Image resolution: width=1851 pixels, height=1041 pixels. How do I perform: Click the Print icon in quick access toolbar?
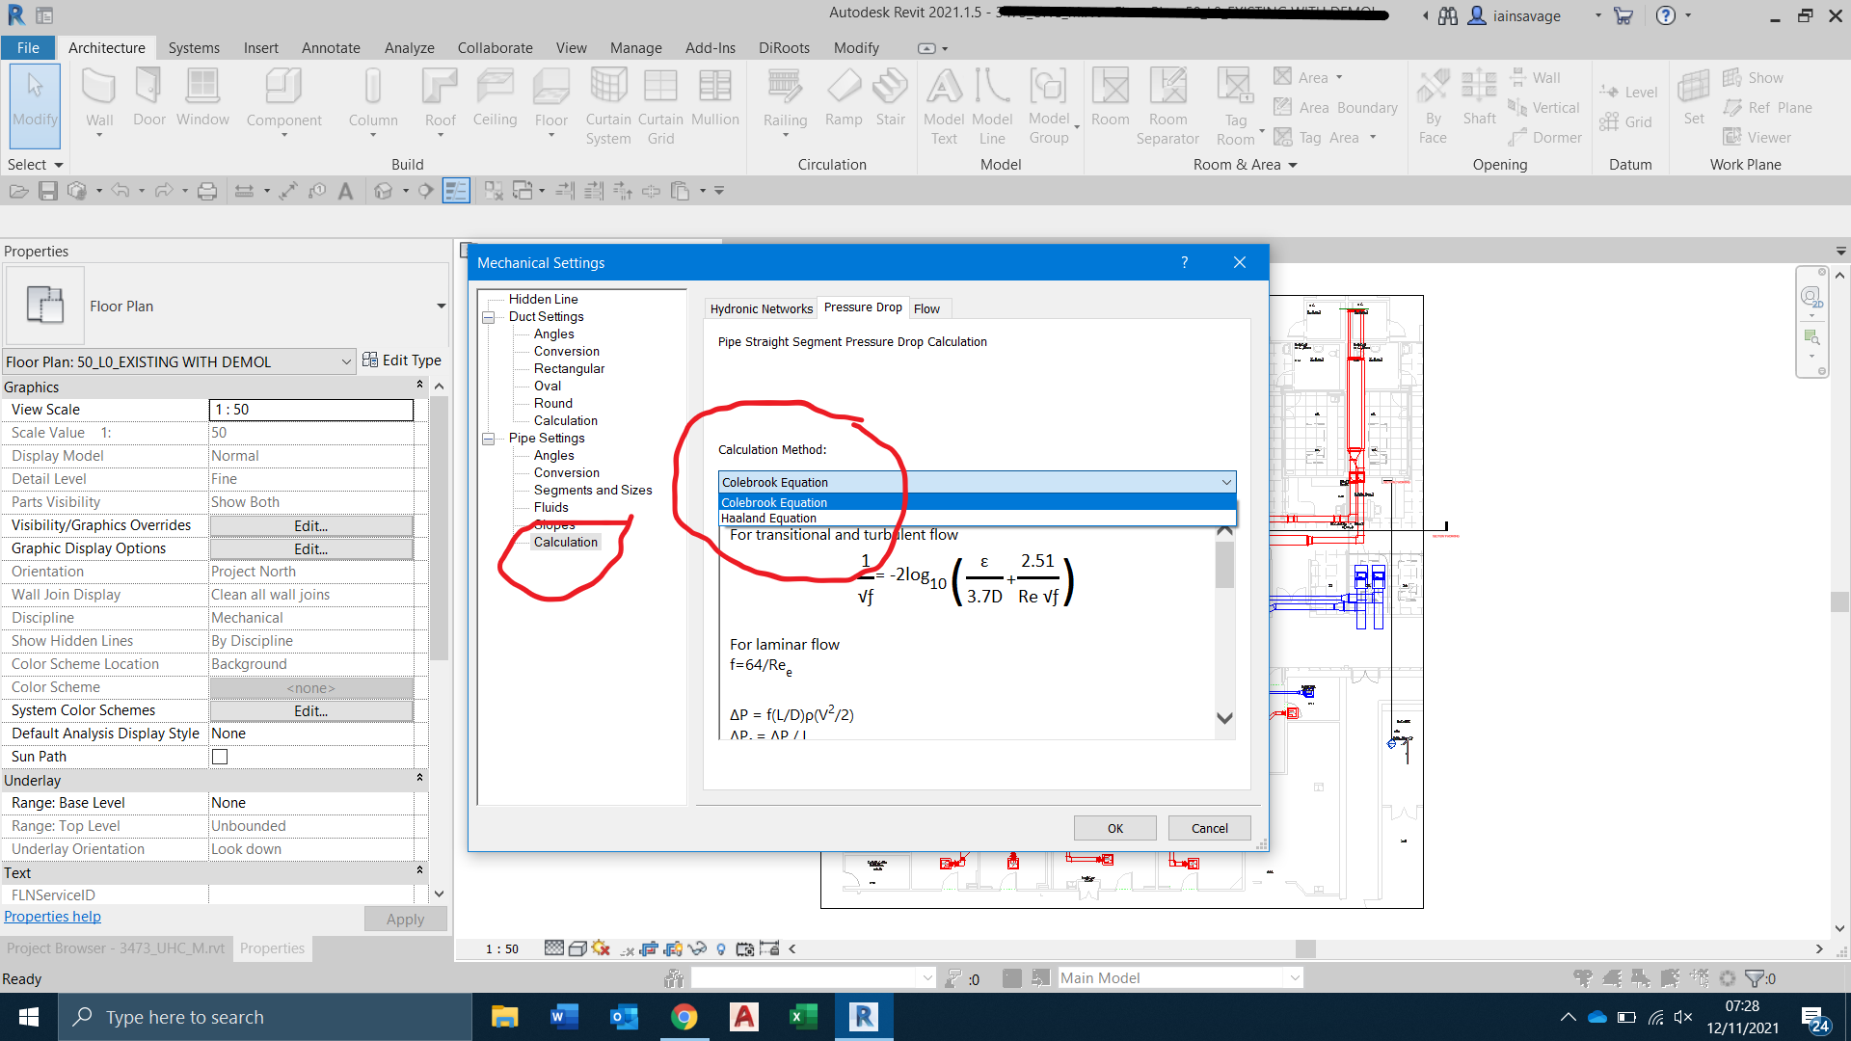[x=207, y=191]
